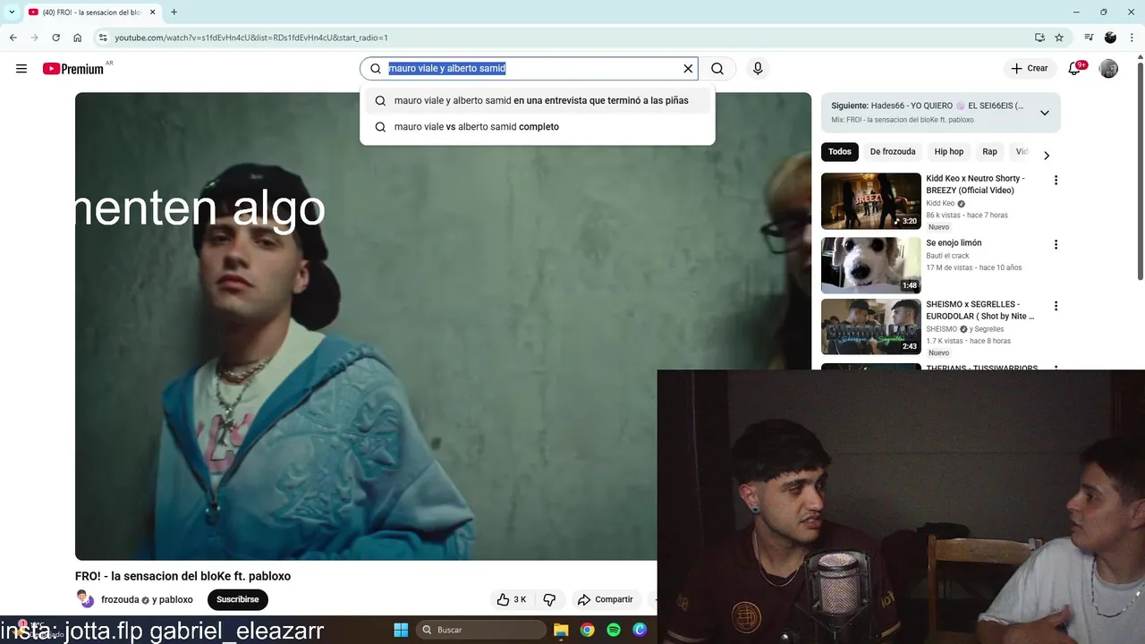
Task: Open File Explorer from the taskbar
Action: pyautogui.click(x=561, y=630)
